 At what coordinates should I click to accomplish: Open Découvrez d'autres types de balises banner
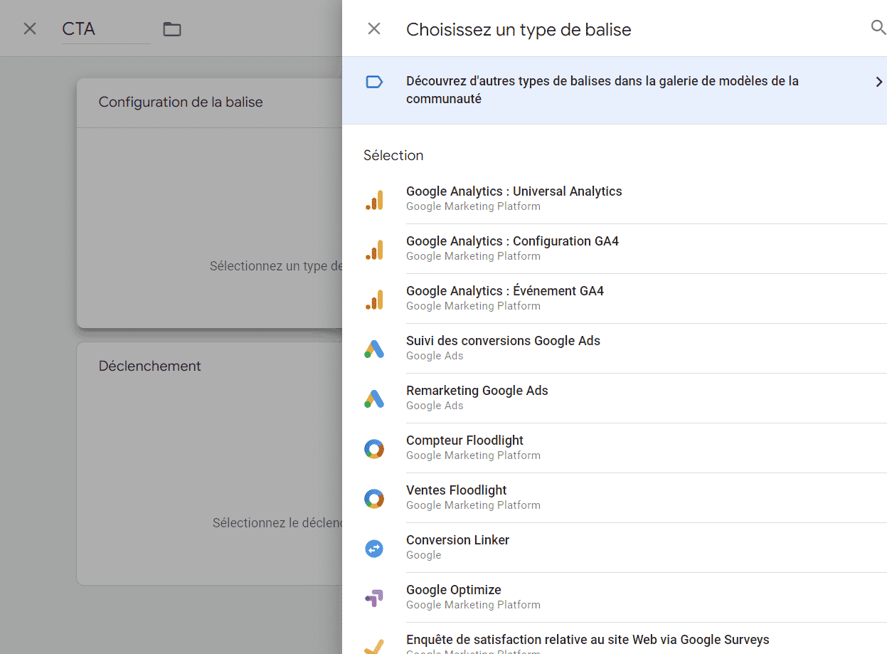coord(615,90)
